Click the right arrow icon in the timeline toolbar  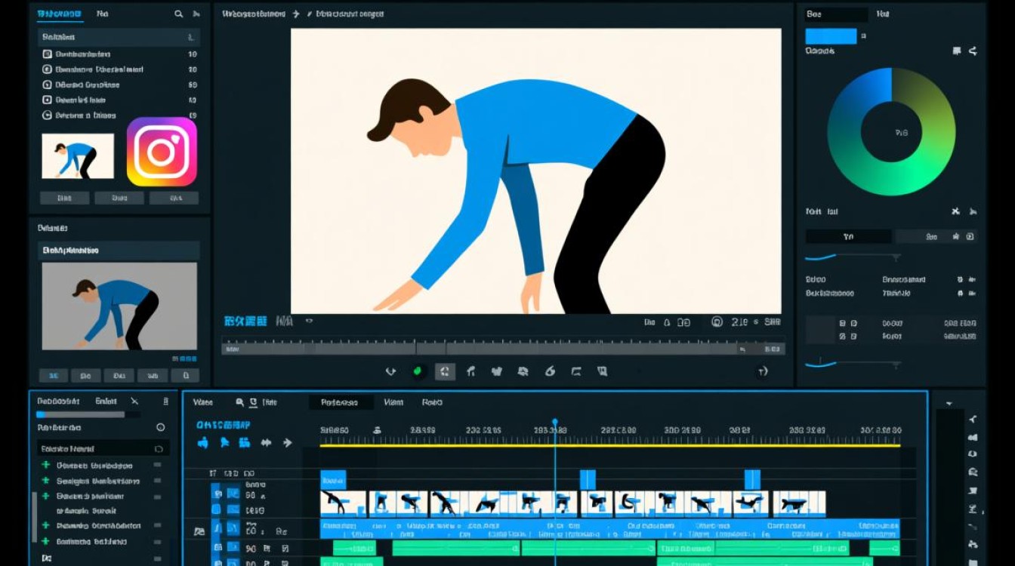pyautogui.click(x=287, y=443)
